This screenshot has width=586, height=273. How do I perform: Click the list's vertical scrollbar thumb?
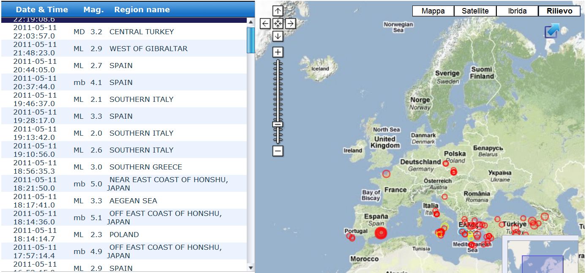pos(251,40)
